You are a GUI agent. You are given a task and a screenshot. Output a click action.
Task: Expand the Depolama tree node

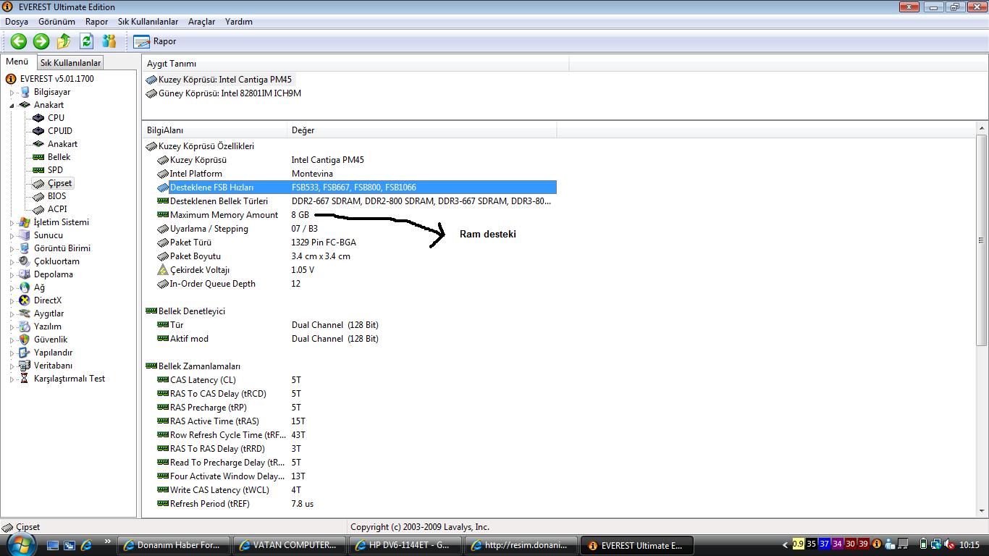tap(12, 274)
